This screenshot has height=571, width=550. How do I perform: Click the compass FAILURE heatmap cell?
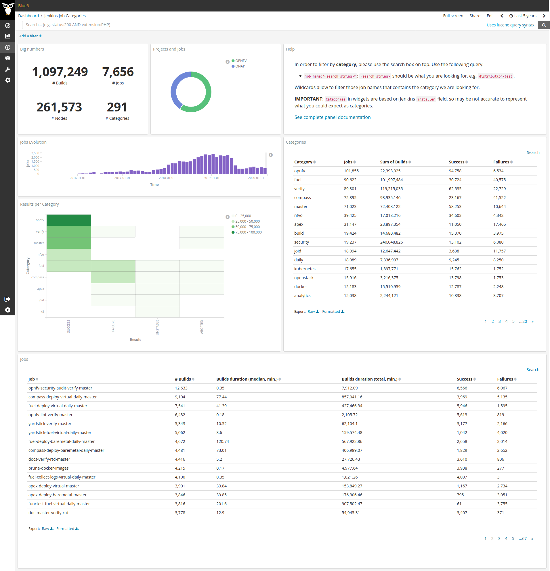[113, 277]
